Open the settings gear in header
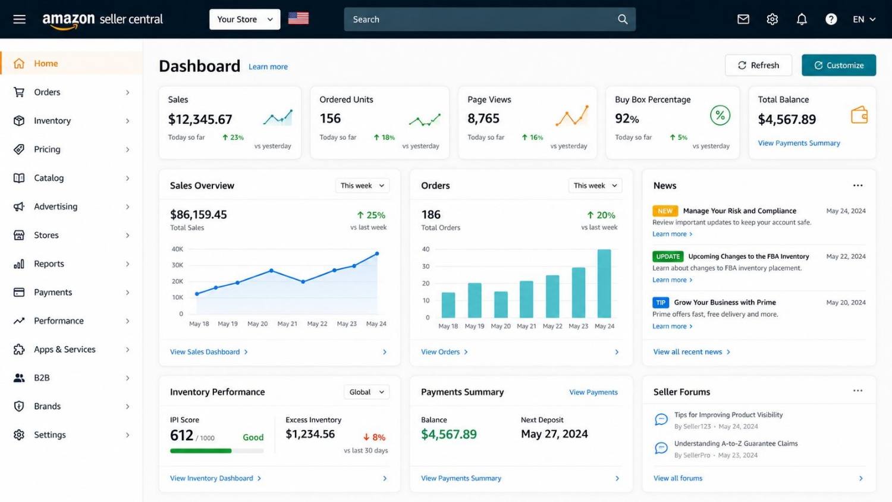The image size is (892, 502). pos(772,19)
